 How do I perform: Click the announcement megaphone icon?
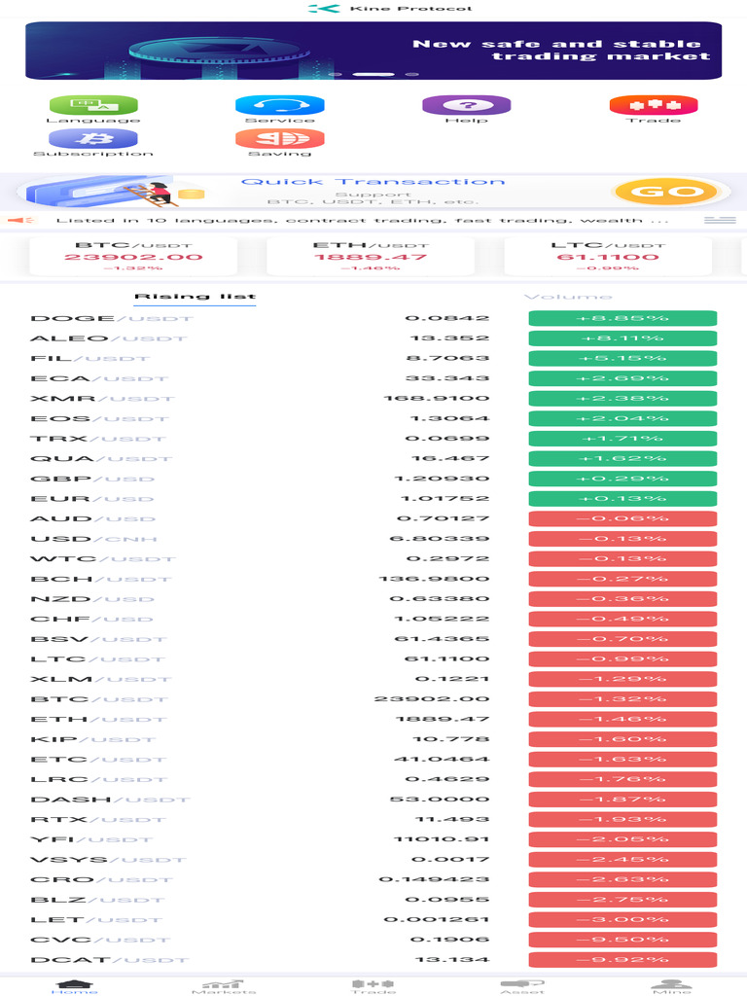click(21, 220)
